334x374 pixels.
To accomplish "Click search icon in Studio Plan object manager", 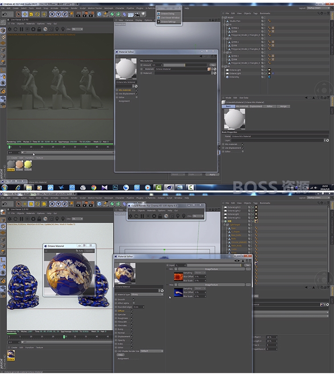I will coord(318,13).
